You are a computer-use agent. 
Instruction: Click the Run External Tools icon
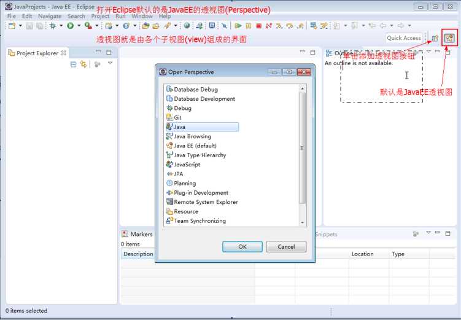88,26
